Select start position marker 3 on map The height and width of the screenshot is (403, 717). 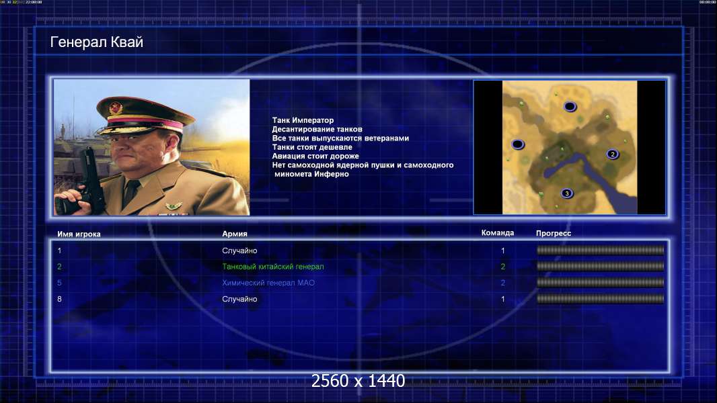tap(567, 193)
